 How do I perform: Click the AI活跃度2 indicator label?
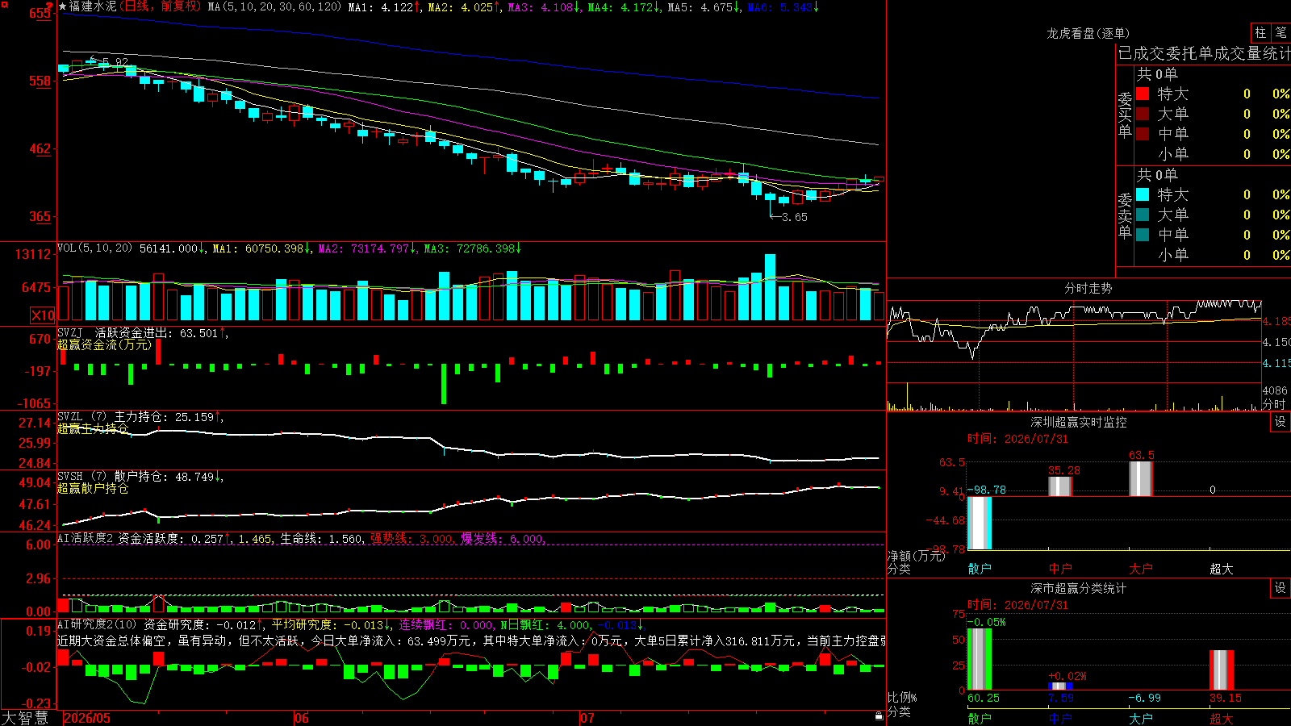86,538
